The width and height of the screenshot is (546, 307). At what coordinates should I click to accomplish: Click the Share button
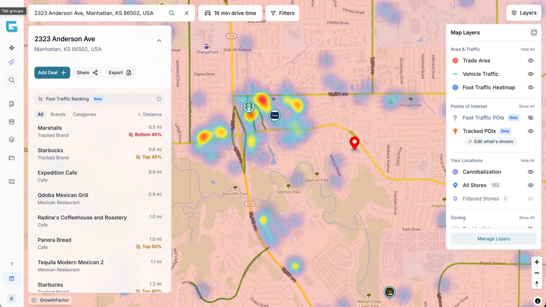click(87, 73)
